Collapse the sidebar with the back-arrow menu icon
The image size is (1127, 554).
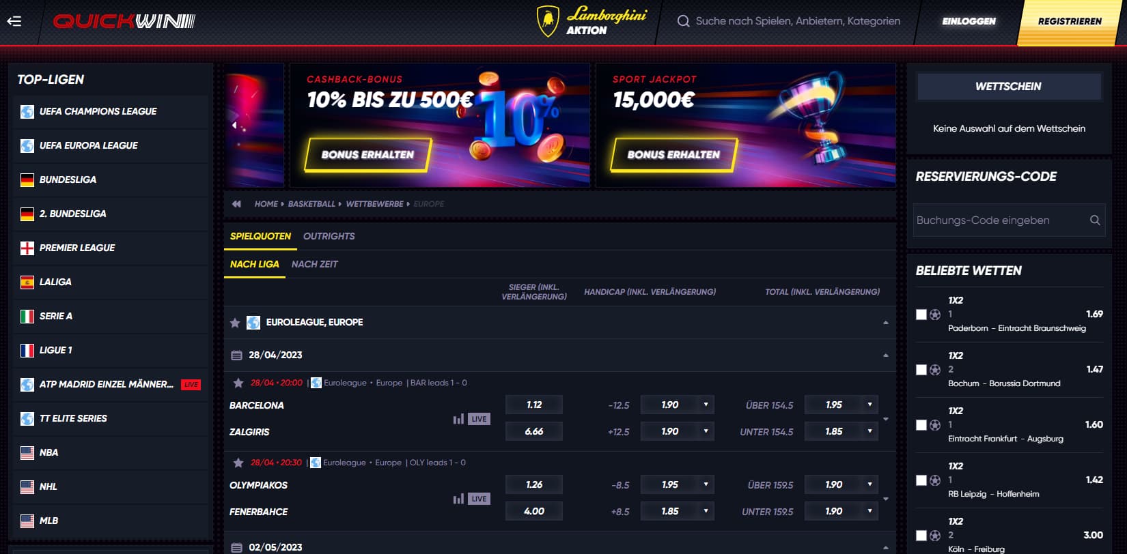click(x=14, y=21)
